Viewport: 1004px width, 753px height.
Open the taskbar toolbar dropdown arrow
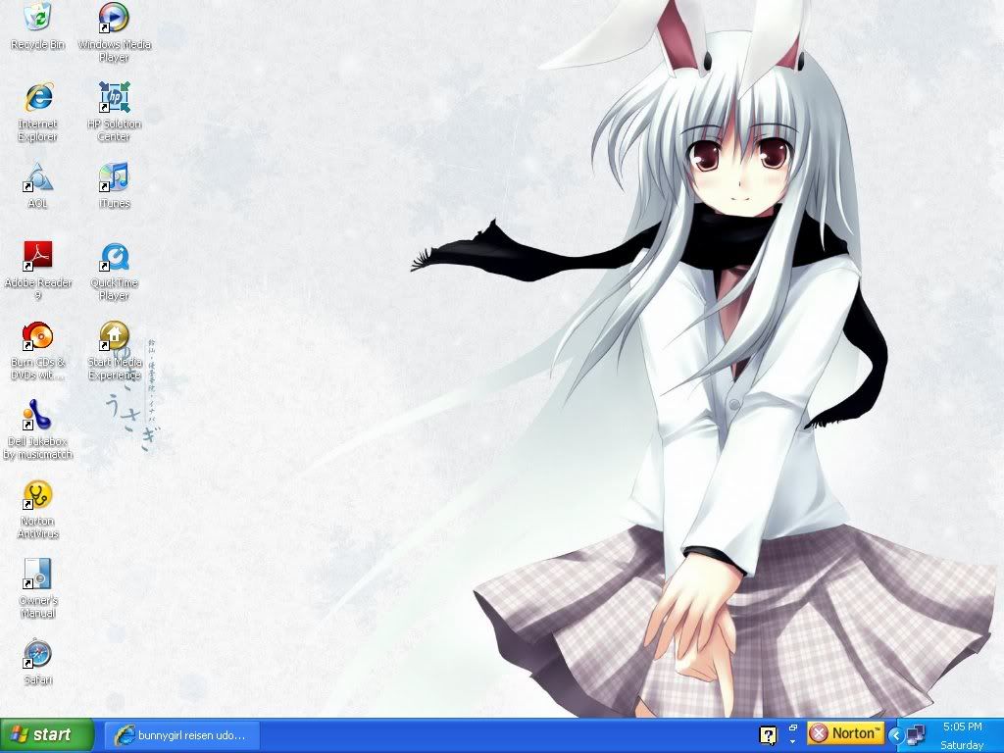[792, 741]
